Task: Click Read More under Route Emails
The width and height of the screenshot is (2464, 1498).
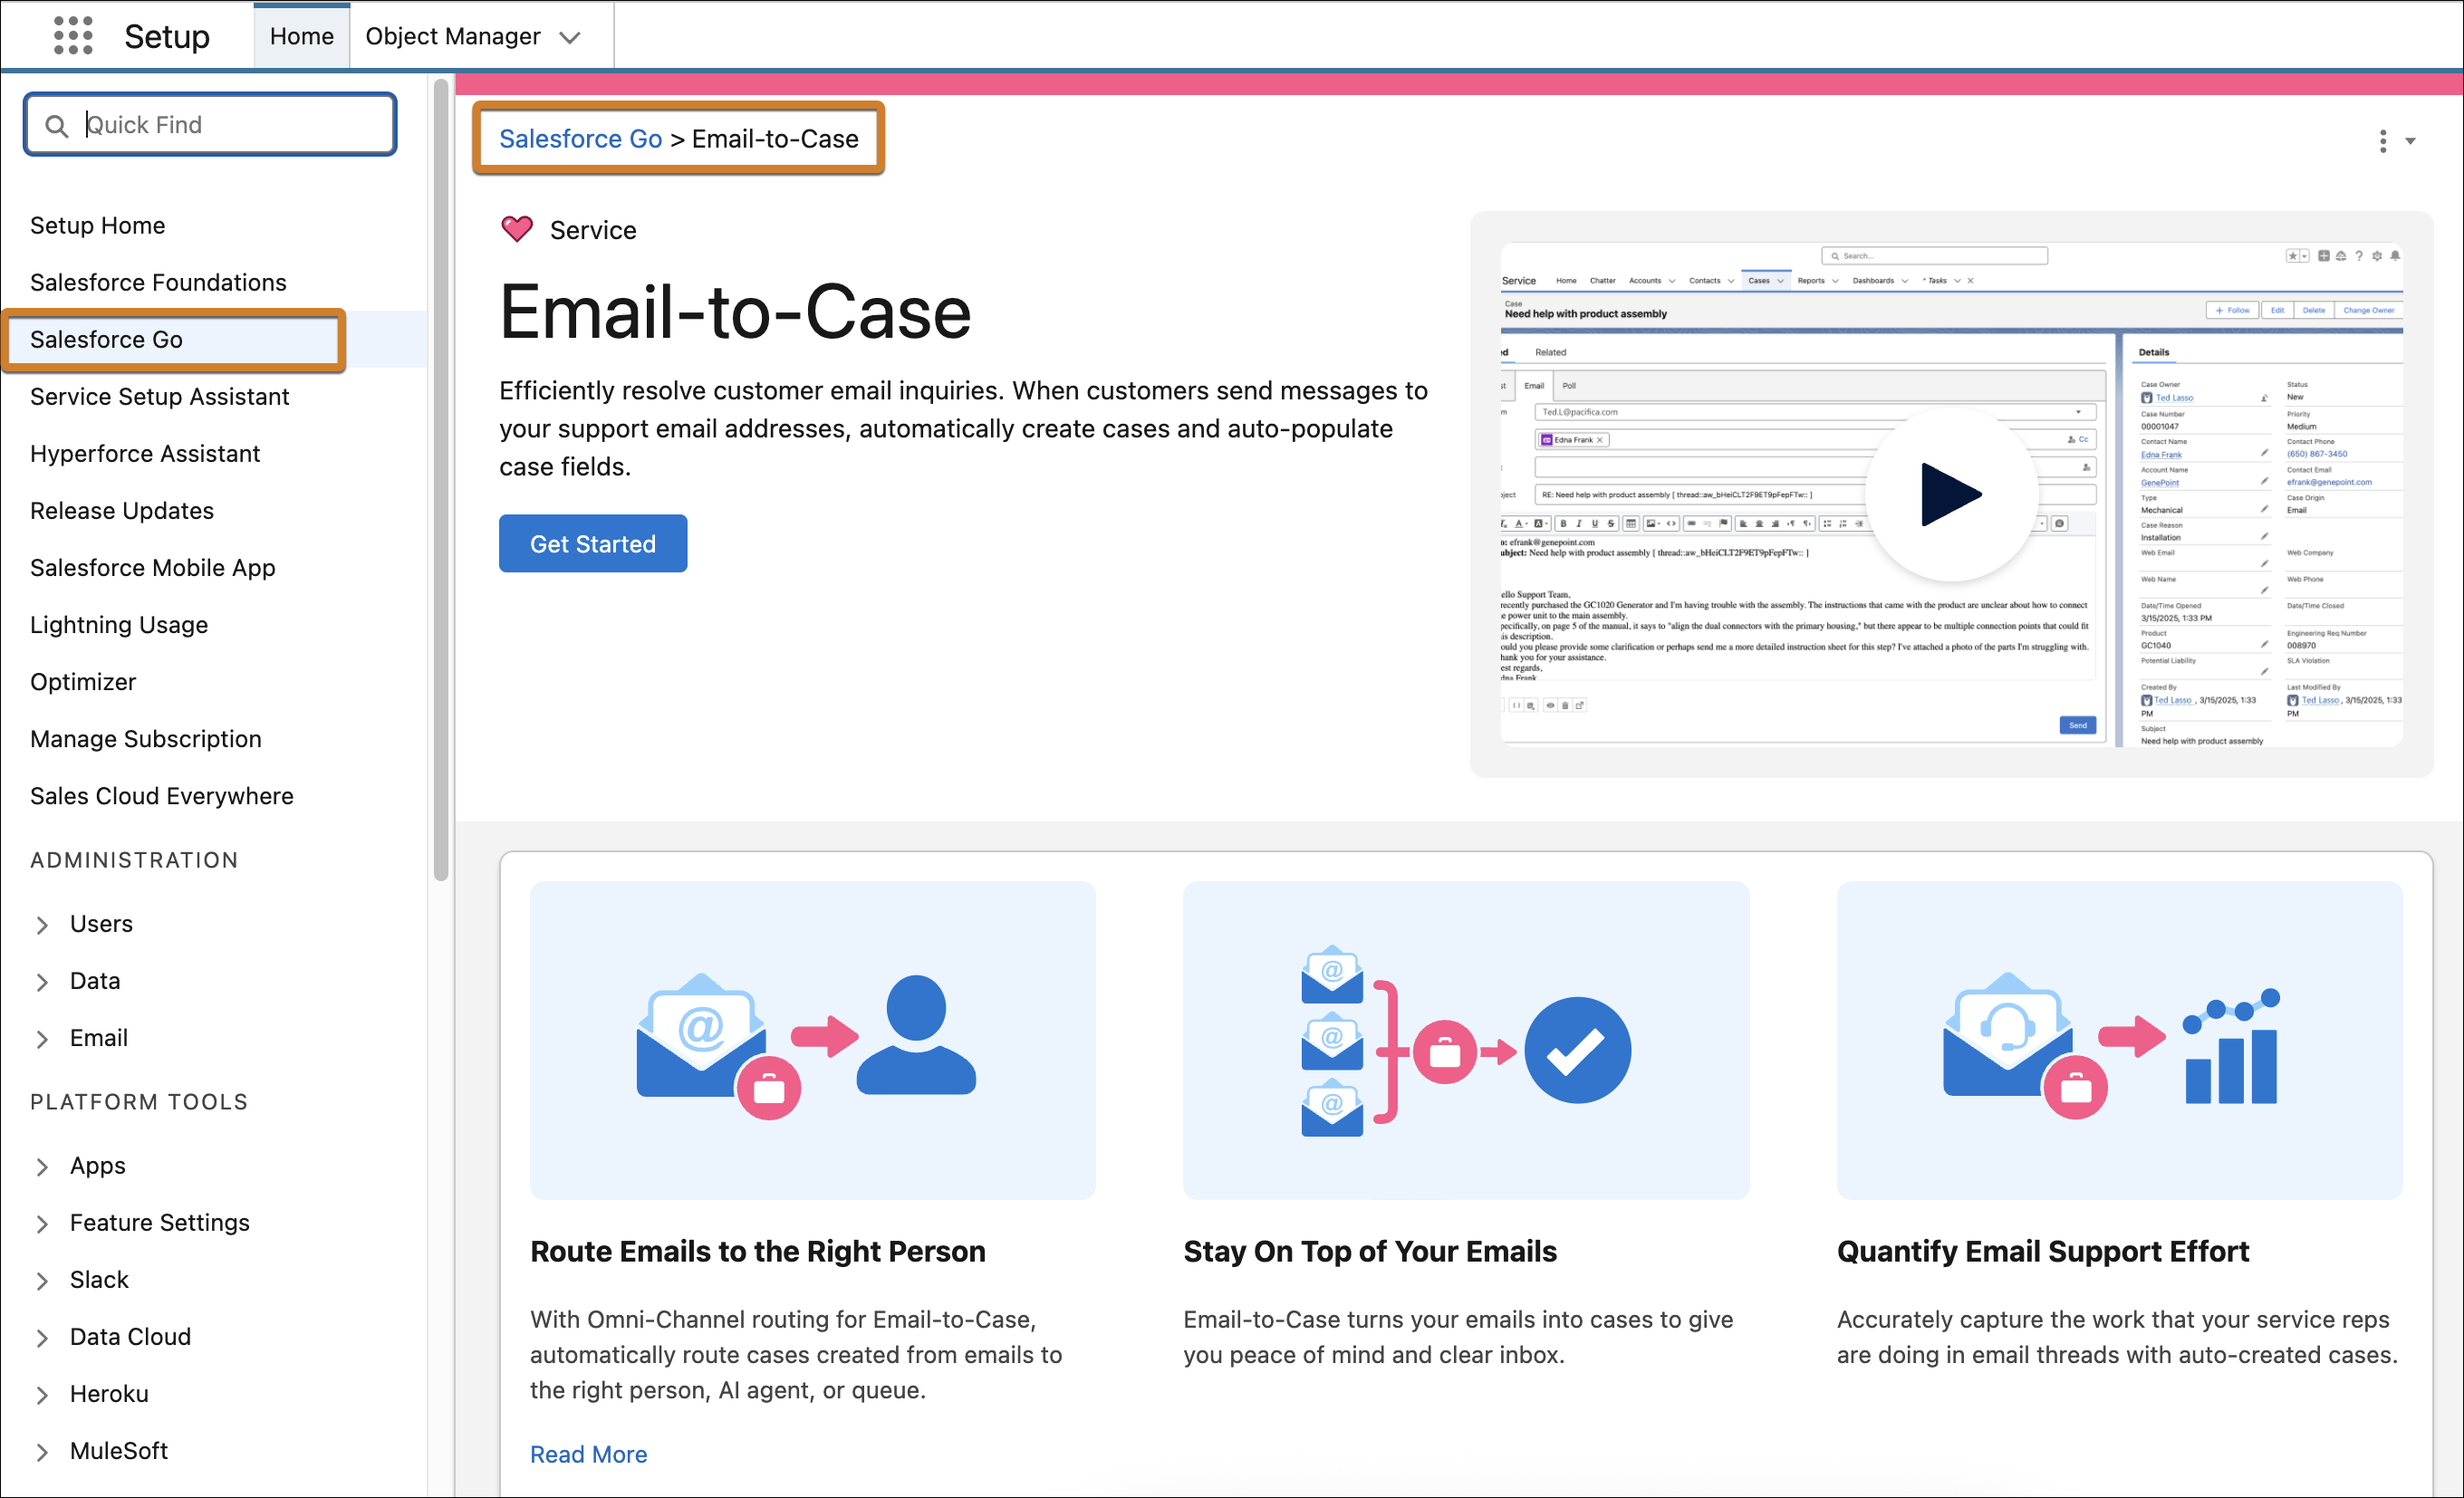Action: pos(588,1454)
